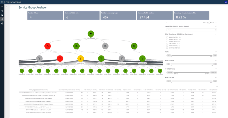Toggle the Active filters switch
The height and width of the screenshot is (118, 228).
[x=210, y=23]
